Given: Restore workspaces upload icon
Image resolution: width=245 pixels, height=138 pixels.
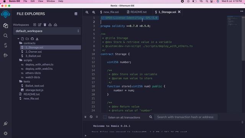Looking at the screenshot, I should [x=56, y=25].
